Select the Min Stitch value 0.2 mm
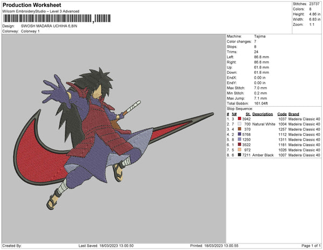This screenshot has width=323, height=250. 261,93
